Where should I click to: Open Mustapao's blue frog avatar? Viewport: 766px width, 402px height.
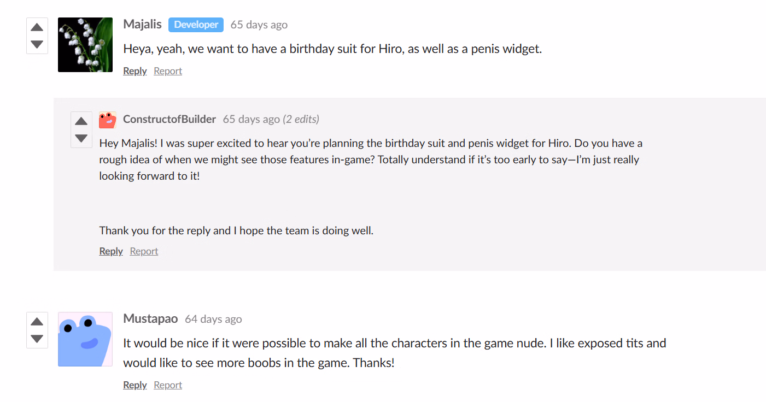[85, 339]
